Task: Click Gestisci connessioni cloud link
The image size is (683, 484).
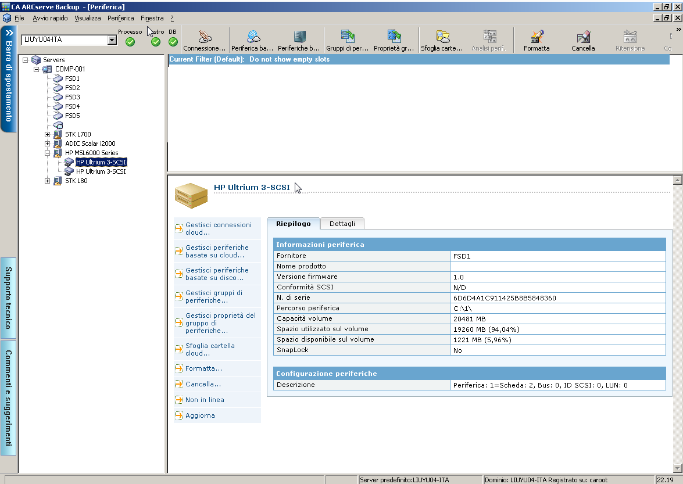Action: pyautogui.click(x=218, y=228)
